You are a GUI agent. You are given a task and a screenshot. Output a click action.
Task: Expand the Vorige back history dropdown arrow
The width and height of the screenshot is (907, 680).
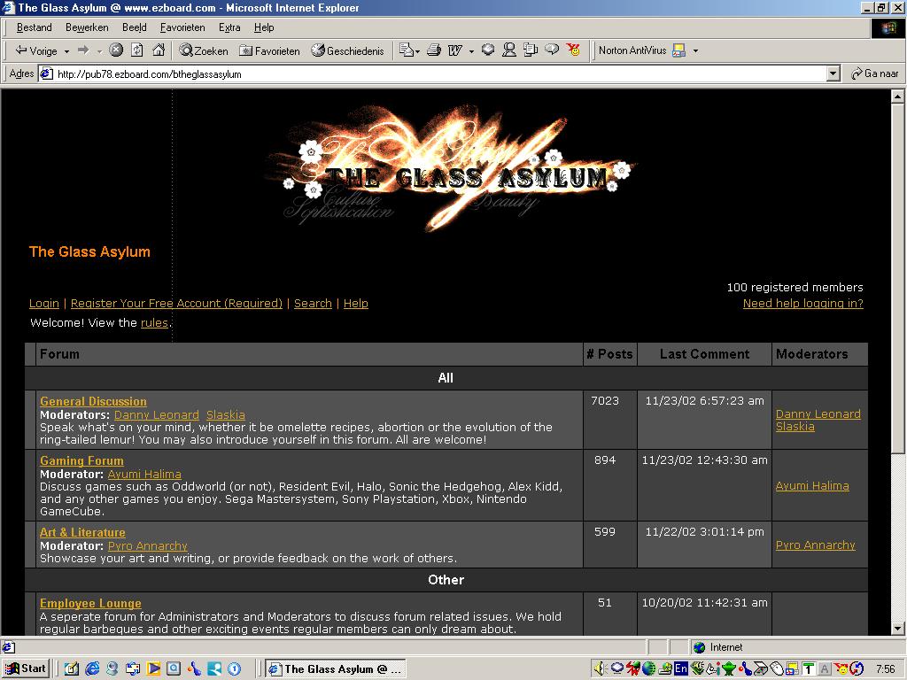click(66, 51)
